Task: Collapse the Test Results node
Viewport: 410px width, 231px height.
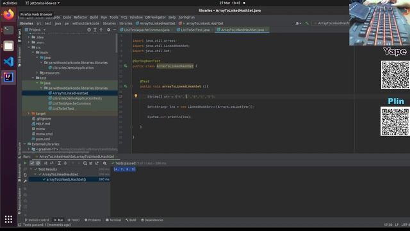Action: tap(31, 169)
